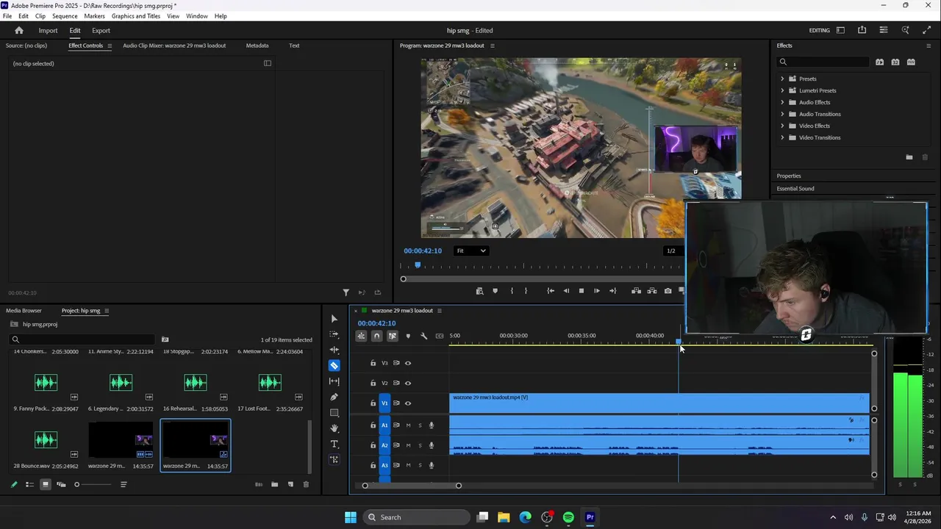Click Export Frame camera icon
This screenshot has width=941, height=529.
click(x=668, y=291)
